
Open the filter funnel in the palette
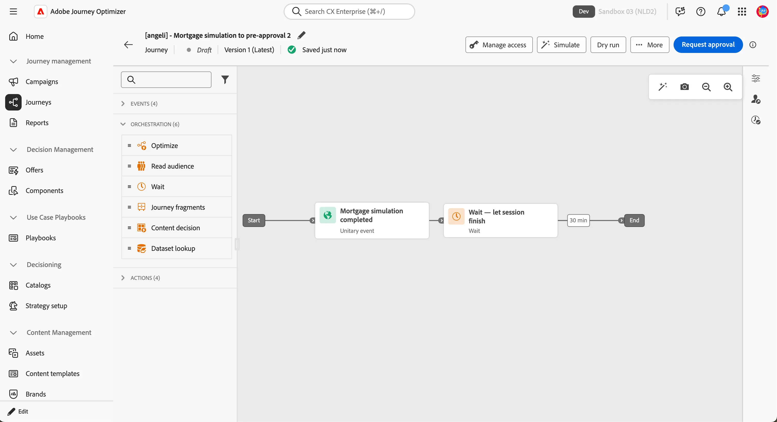pos(225,79)
